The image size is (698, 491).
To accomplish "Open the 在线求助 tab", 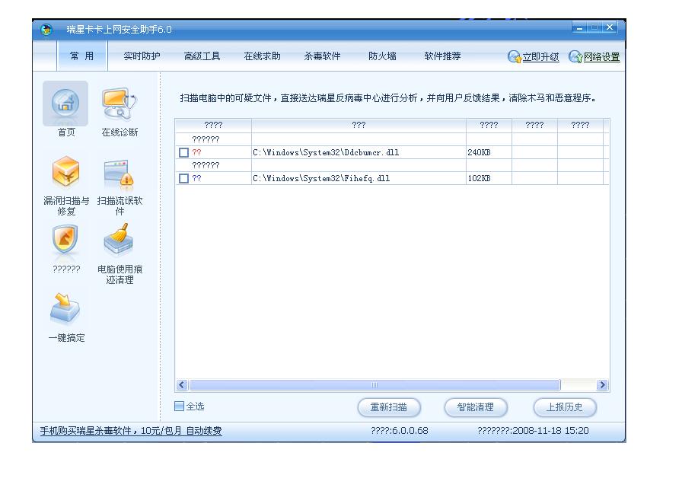I will tap(262, 56).
